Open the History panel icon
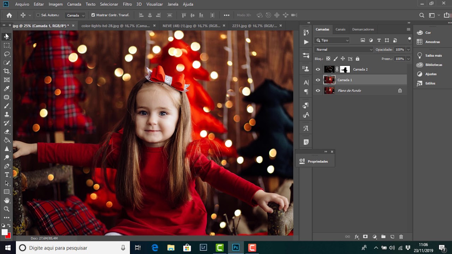This screenshot has height=254, width=452. [306, 32]
